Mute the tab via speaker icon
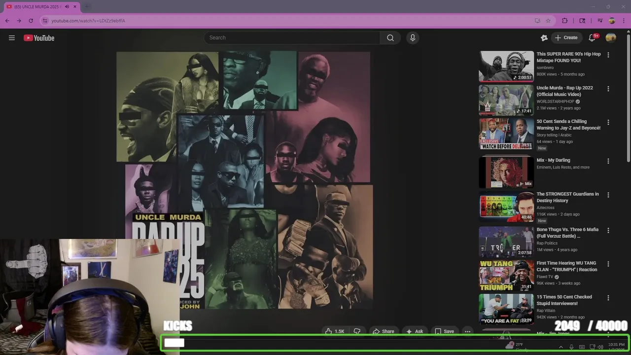631x355 pixels. click(67, 7)
